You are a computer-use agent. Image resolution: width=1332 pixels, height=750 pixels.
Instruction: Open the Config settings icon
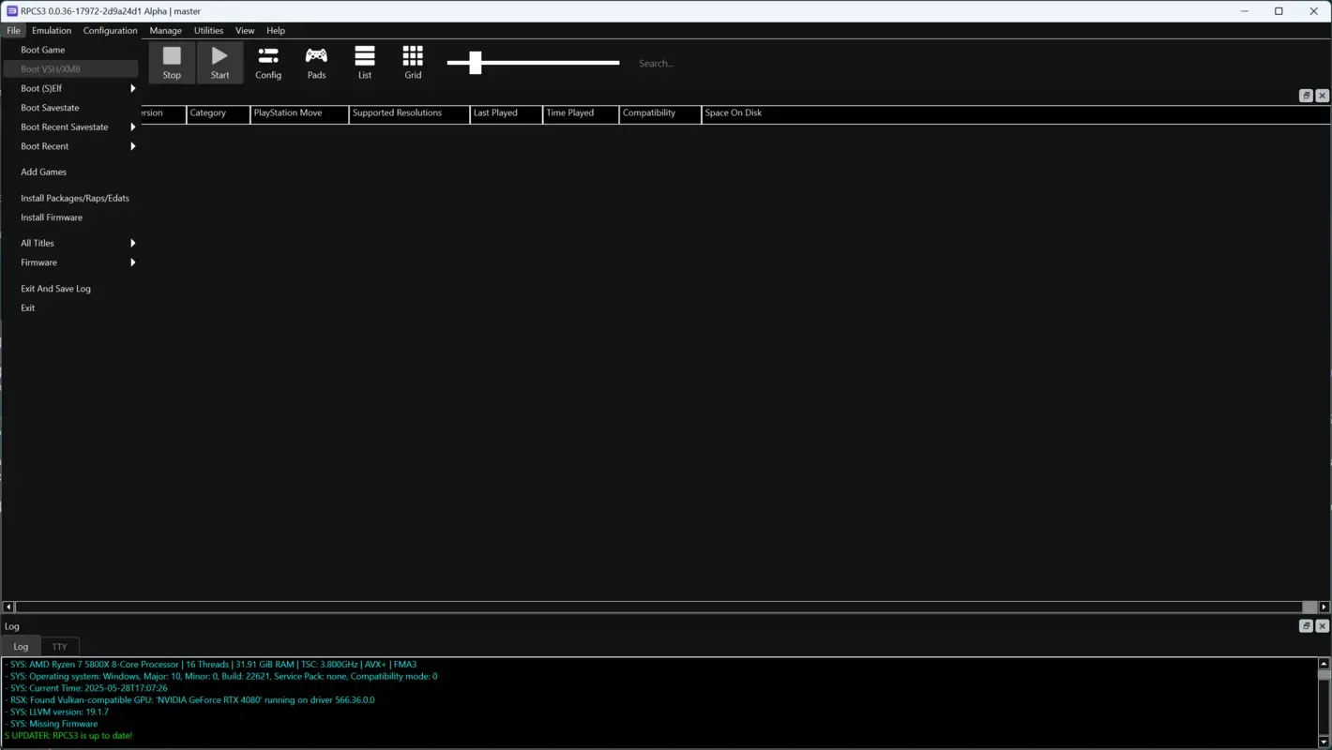268,61
